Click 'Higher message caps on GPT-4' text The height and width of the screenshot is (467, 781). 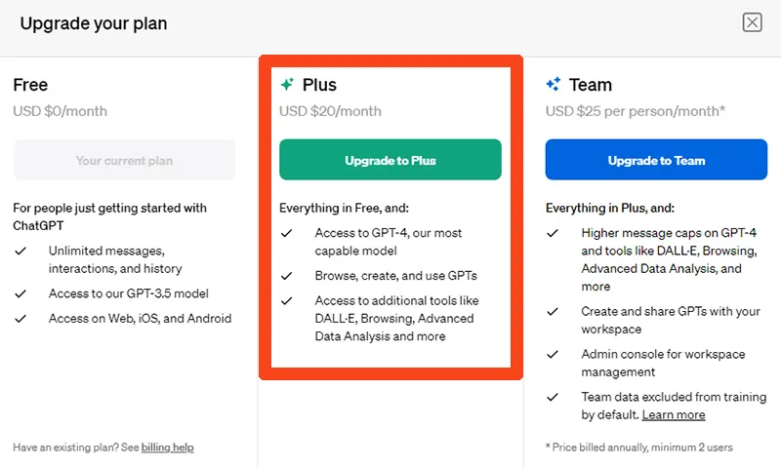tap(669, 259)
